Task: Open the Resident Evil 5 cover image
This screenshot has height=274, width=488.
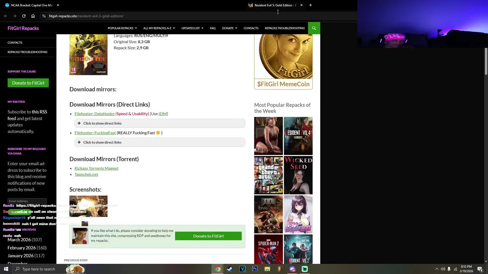Action: coord(88,54)
